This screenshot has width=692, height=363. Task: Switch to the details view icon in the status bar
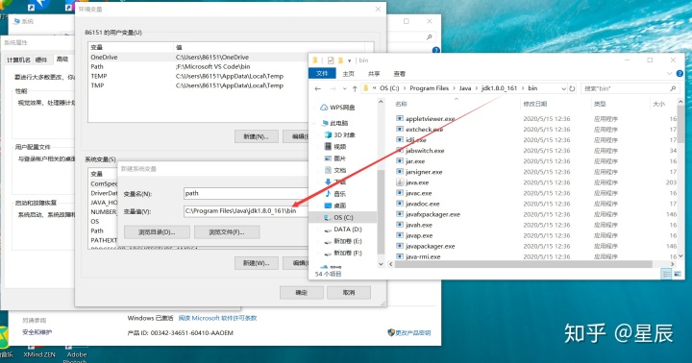click(666, 275)
